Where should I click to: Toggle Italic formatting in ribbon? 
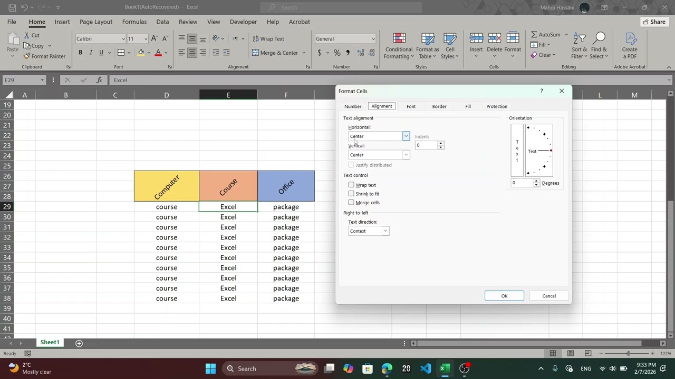(91, 53)
